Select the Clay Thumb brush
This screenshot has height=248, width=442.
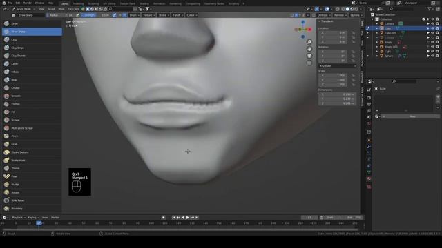tap(32, 56)
